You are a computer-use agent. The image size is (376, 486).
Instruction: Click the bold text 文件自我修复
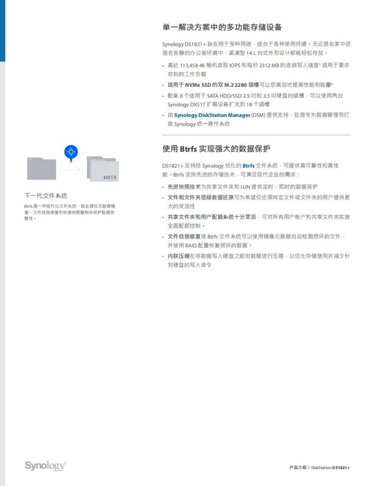(x=184, y=236)
